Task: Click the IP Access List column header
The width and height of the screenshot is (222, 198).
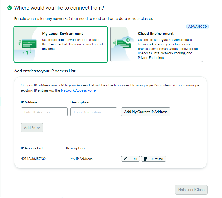Action: tap(32, 148)
